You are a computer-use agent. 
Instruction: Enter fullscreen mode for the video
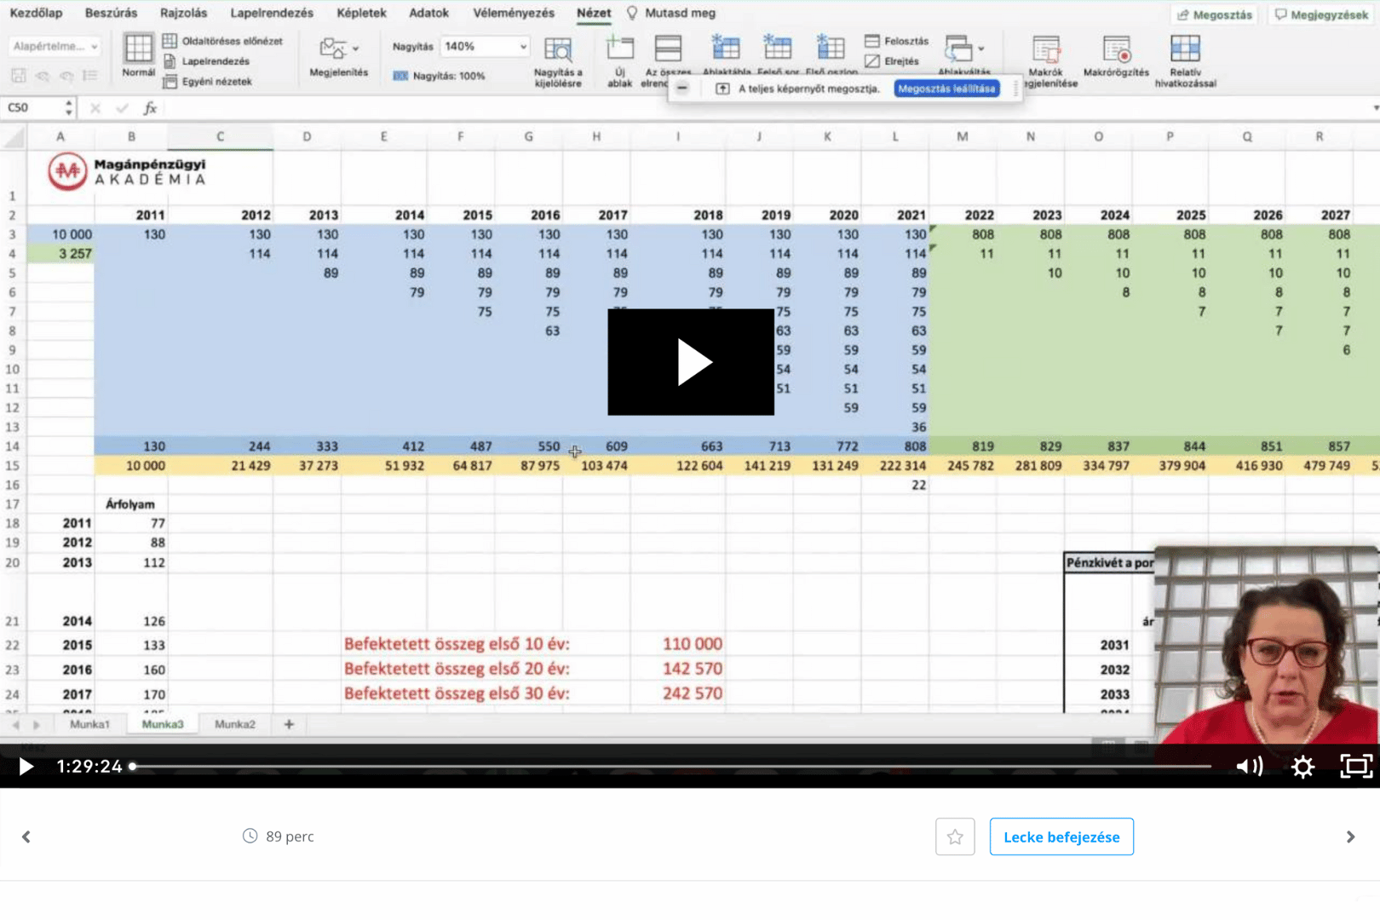pos(1355,767)
